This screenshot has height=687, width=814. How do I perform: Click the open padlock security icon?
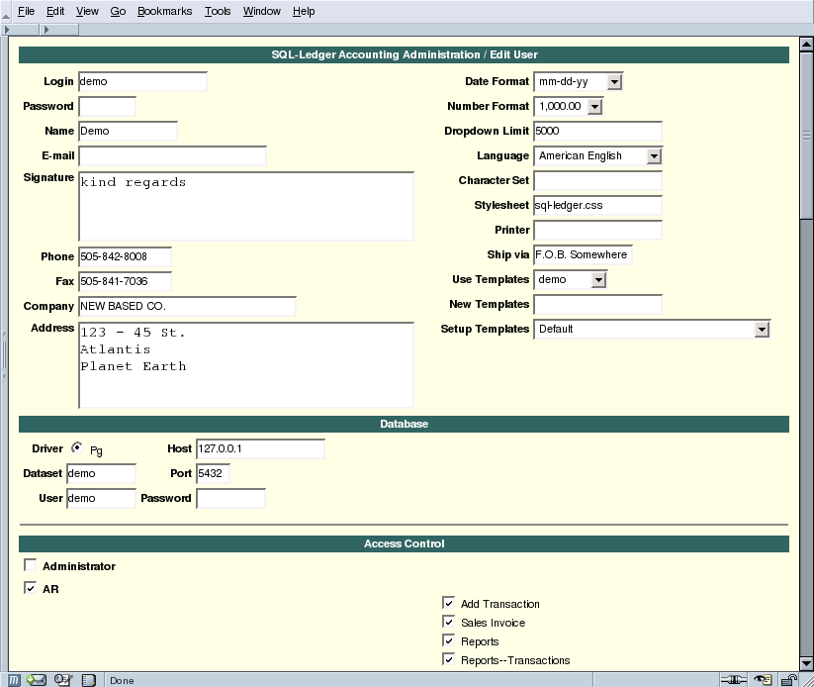787,680
